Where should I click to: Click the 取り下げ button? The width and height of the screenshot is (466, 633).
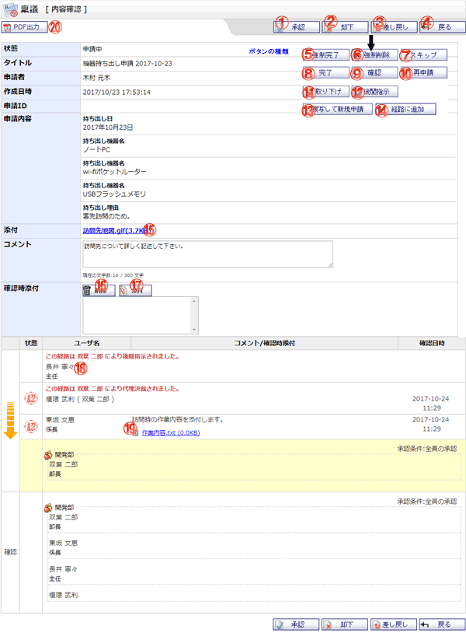[x=325, y=92]
